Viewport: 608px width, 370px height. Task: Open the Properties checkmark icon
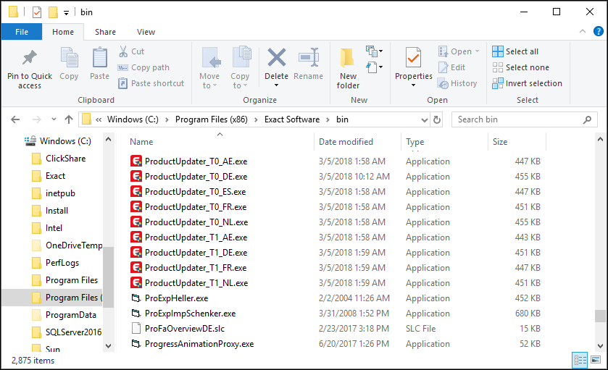click(x=413, y=58)
